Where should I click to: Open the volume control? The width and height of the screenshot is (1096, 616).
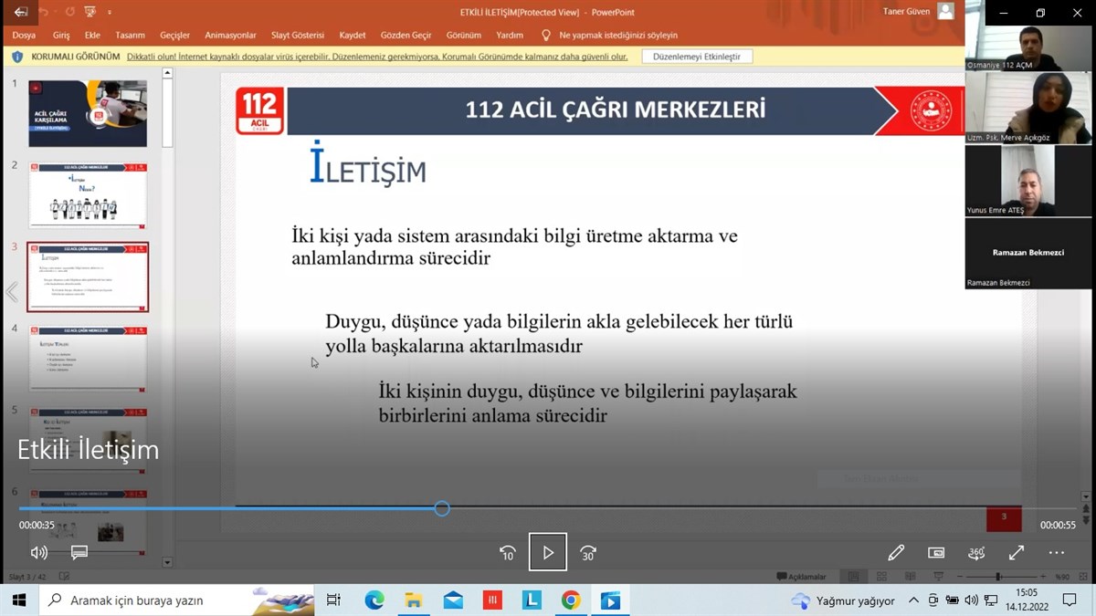(x=39, y=552)
